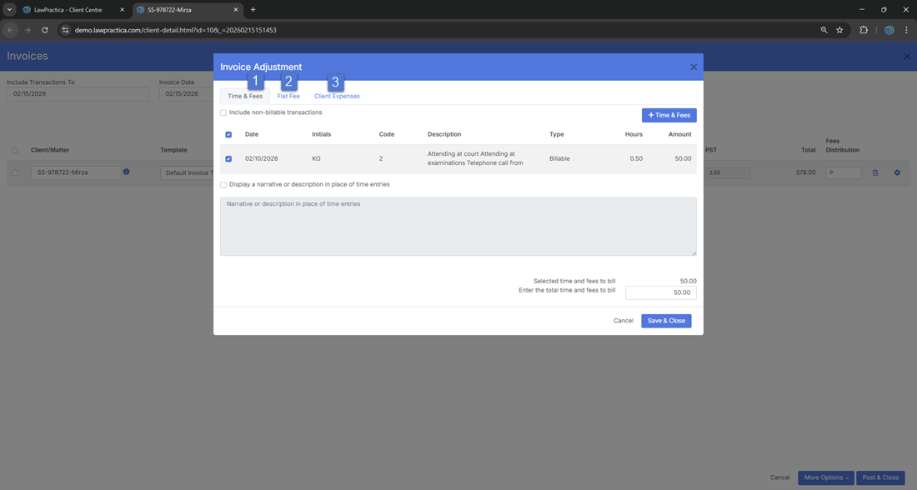Open the browser zoom magnifier icon
This screenshot has width=917, height=490.
click(824, 30)
